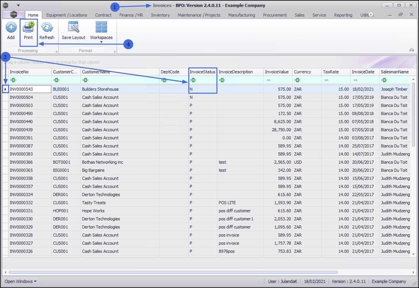Viewport: 419px width, 288px height.
Task: Click the DeptCode column header
Action: tap(174, 72)
